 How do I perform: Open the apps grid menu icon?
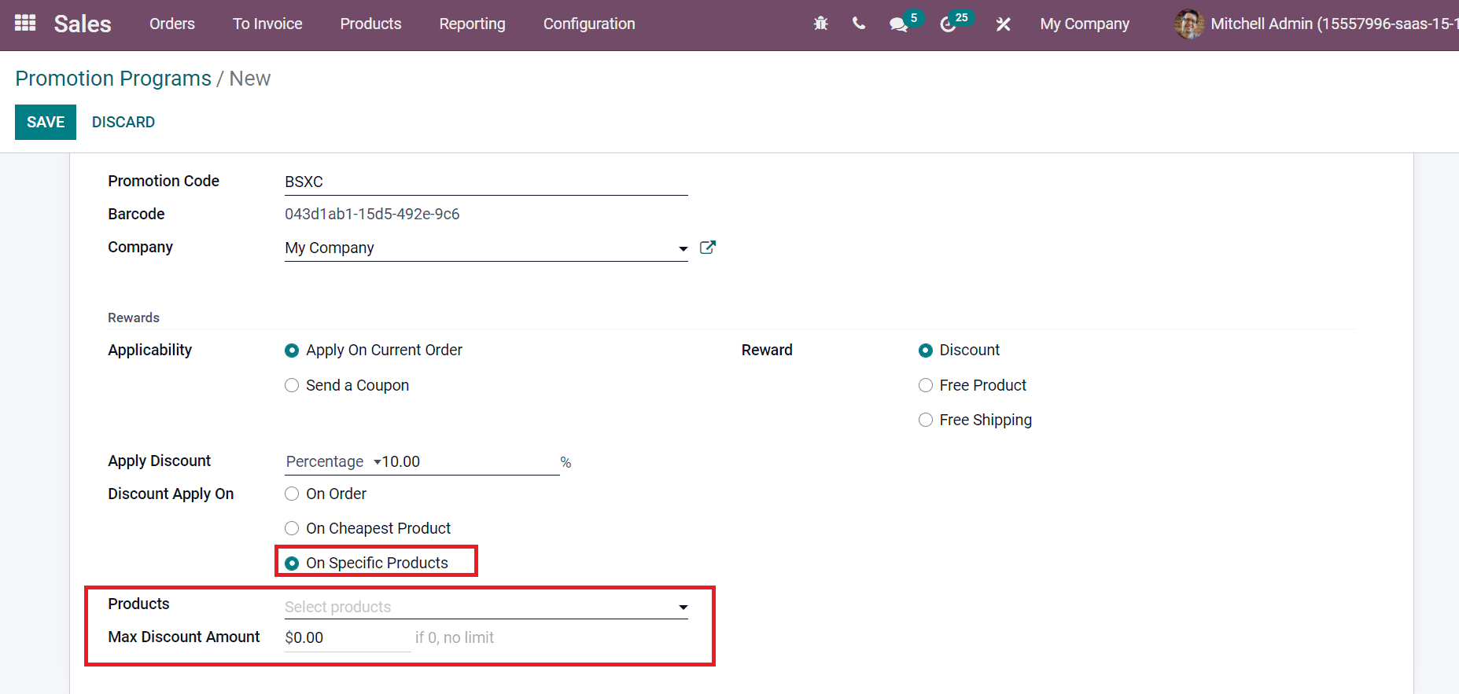(x=25, y=24)
